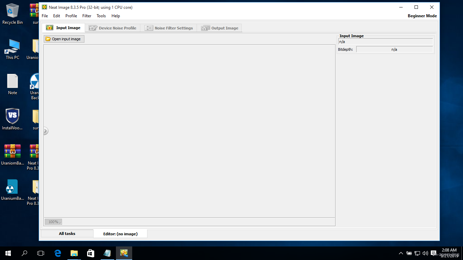Click the Neat Image taskbar icon

point(124,253)
